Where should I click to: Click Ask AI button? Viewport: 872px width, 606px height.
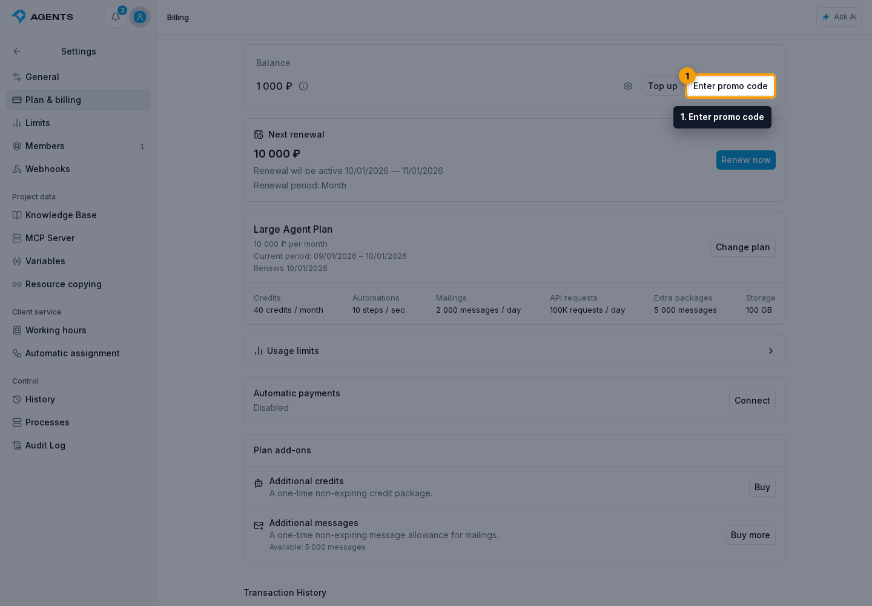click(x=839, y=17)
